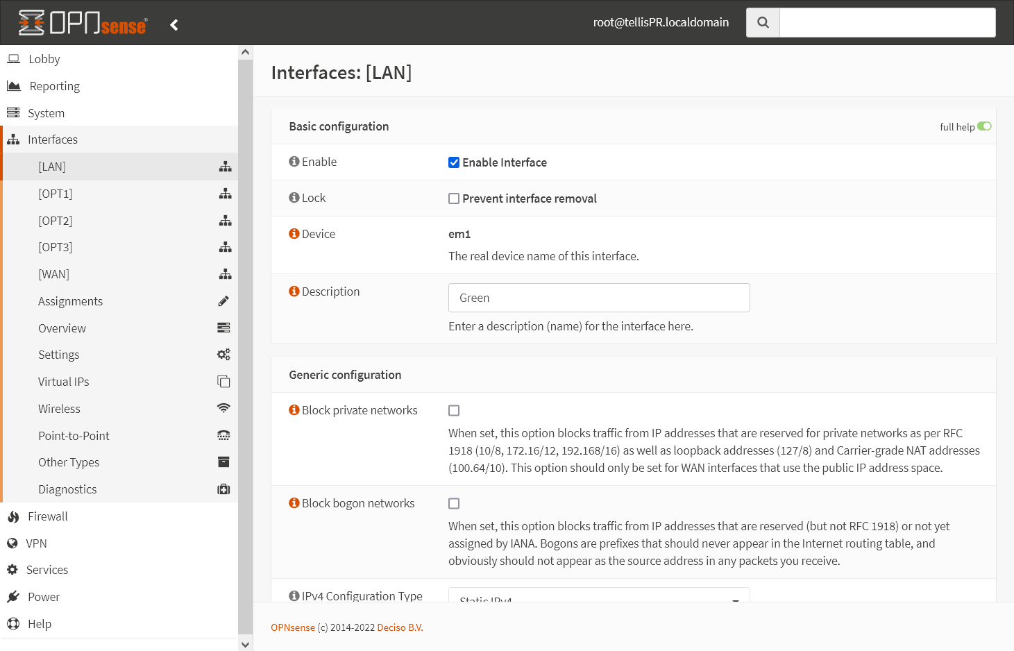Uncheck the Enable Interface checkbox
The height and width of the screenshot is (651, 1014).
[x=453, y=162]
